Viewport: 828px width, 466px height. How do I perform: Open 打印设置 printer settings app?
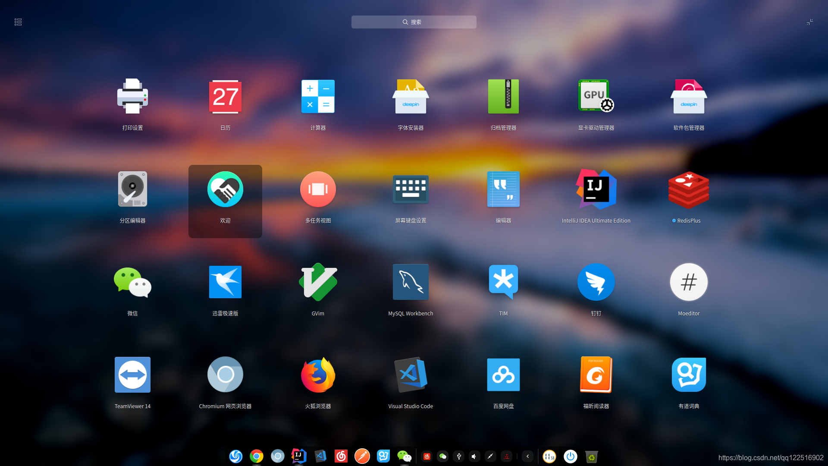click(x=132, y=96)
